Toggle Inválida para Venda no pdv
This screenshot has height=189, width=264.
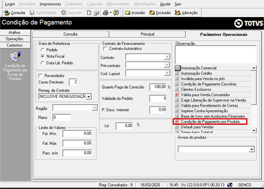click(177, 79)
